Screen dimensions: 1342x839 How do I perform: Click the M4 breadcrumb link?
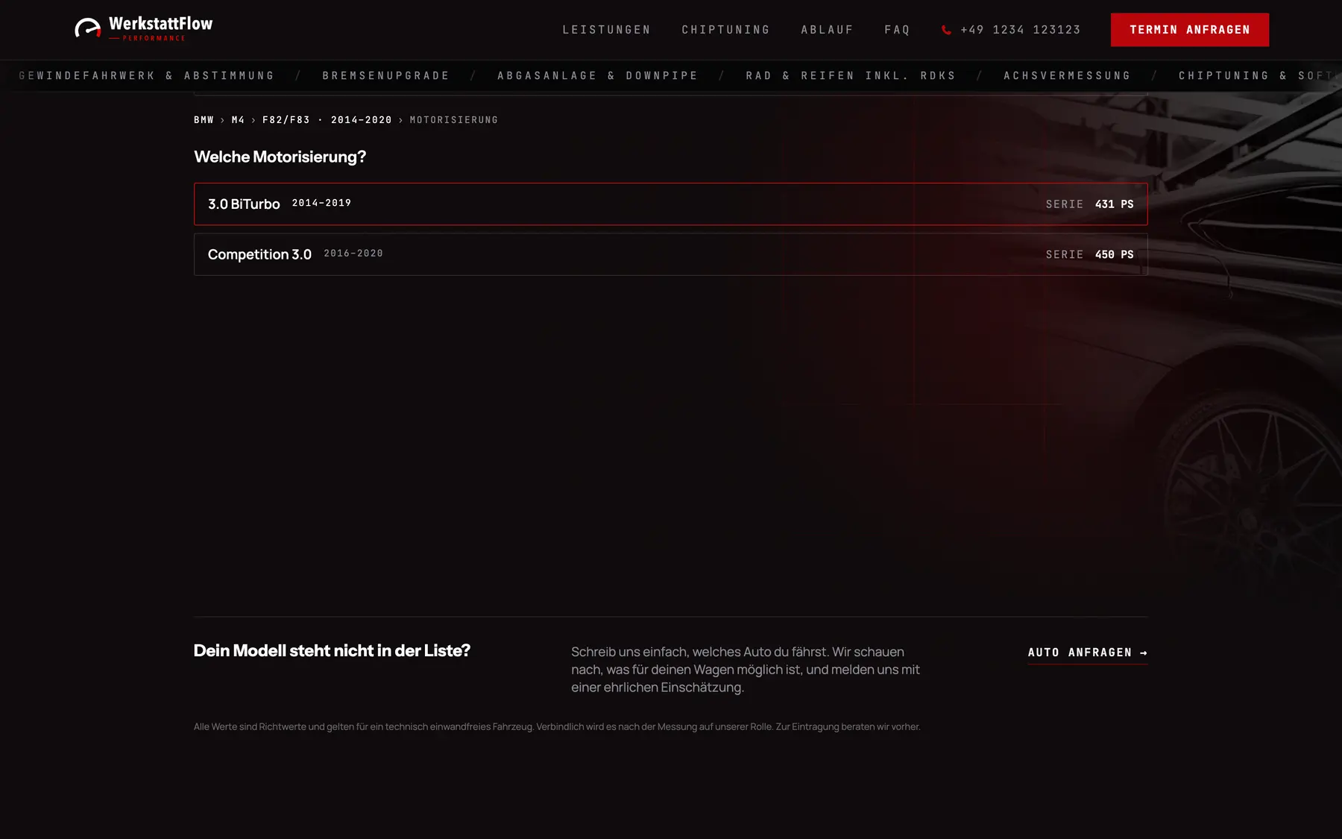tap(238, 120)
